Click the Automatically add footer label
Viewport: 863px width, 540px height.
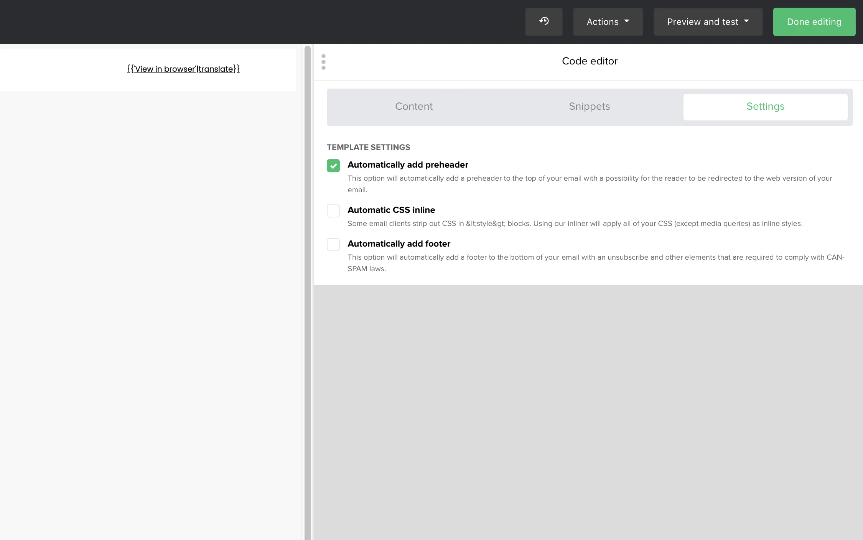(x=399, y=244)
